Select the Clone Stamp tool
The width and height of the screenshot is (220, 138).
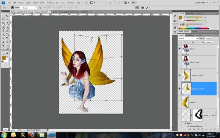tap(3, 31)
